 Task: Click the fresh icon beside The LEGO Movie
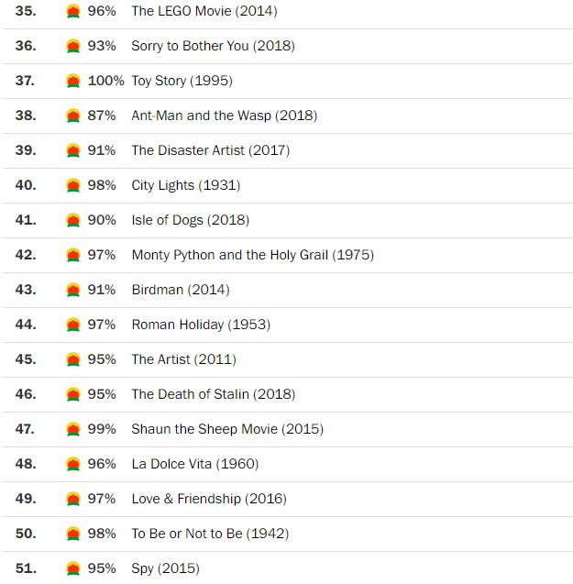pyautogui.click(x=73, y=11)
